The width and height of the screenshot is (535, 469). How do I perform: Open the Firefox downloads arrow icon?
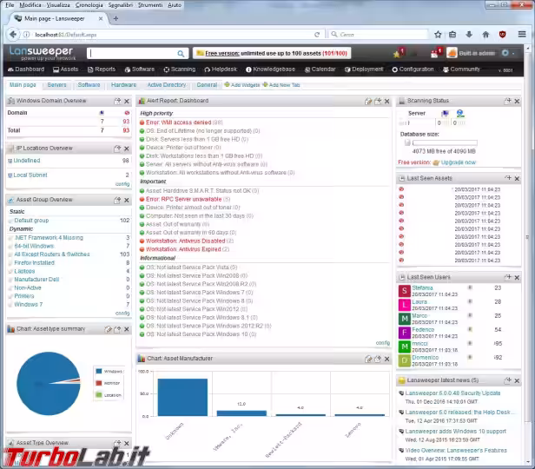point(469,35)
